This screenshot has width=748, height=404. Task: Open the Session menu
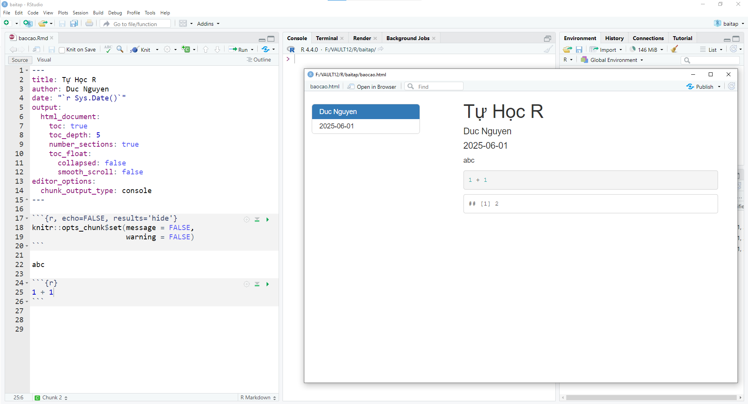pos(80,13)
